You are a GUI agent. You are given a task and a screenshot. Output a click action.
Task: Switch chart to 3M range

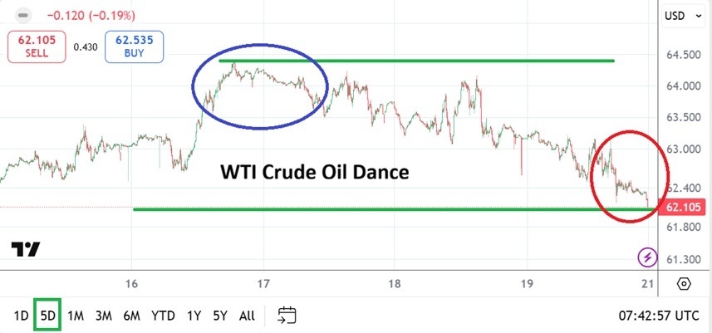click(103, 316)
